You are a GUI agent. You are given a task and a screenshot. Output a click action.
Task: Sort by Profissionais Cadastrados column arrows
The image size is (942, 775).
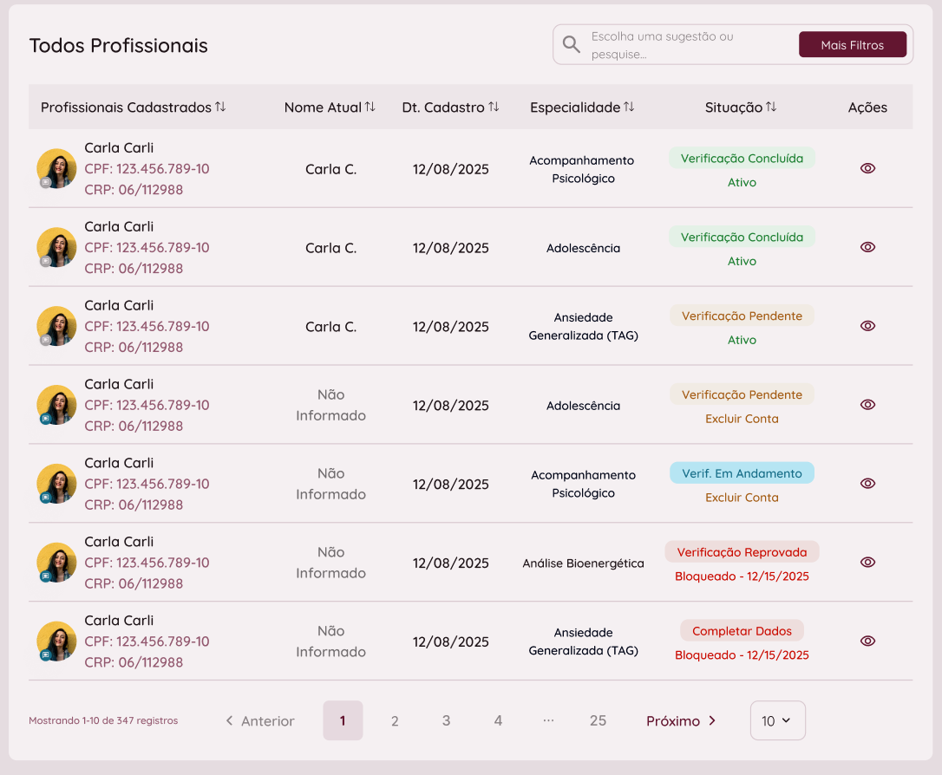[x=220, y=107]
